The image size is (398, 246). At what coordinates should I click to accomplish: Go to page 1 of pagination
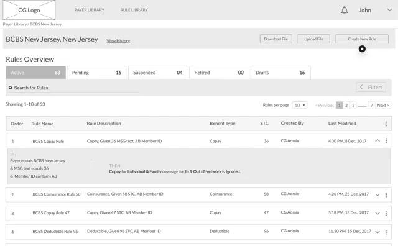(x=339, y=105)
